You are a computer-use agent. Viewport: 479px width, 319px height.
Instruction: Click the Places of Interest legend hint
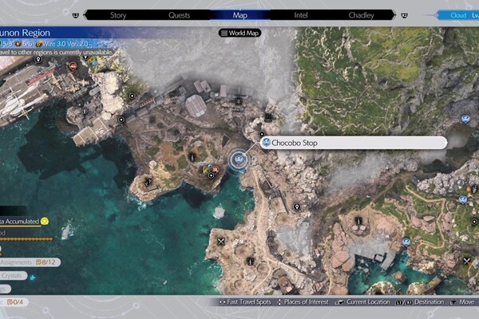303,302
